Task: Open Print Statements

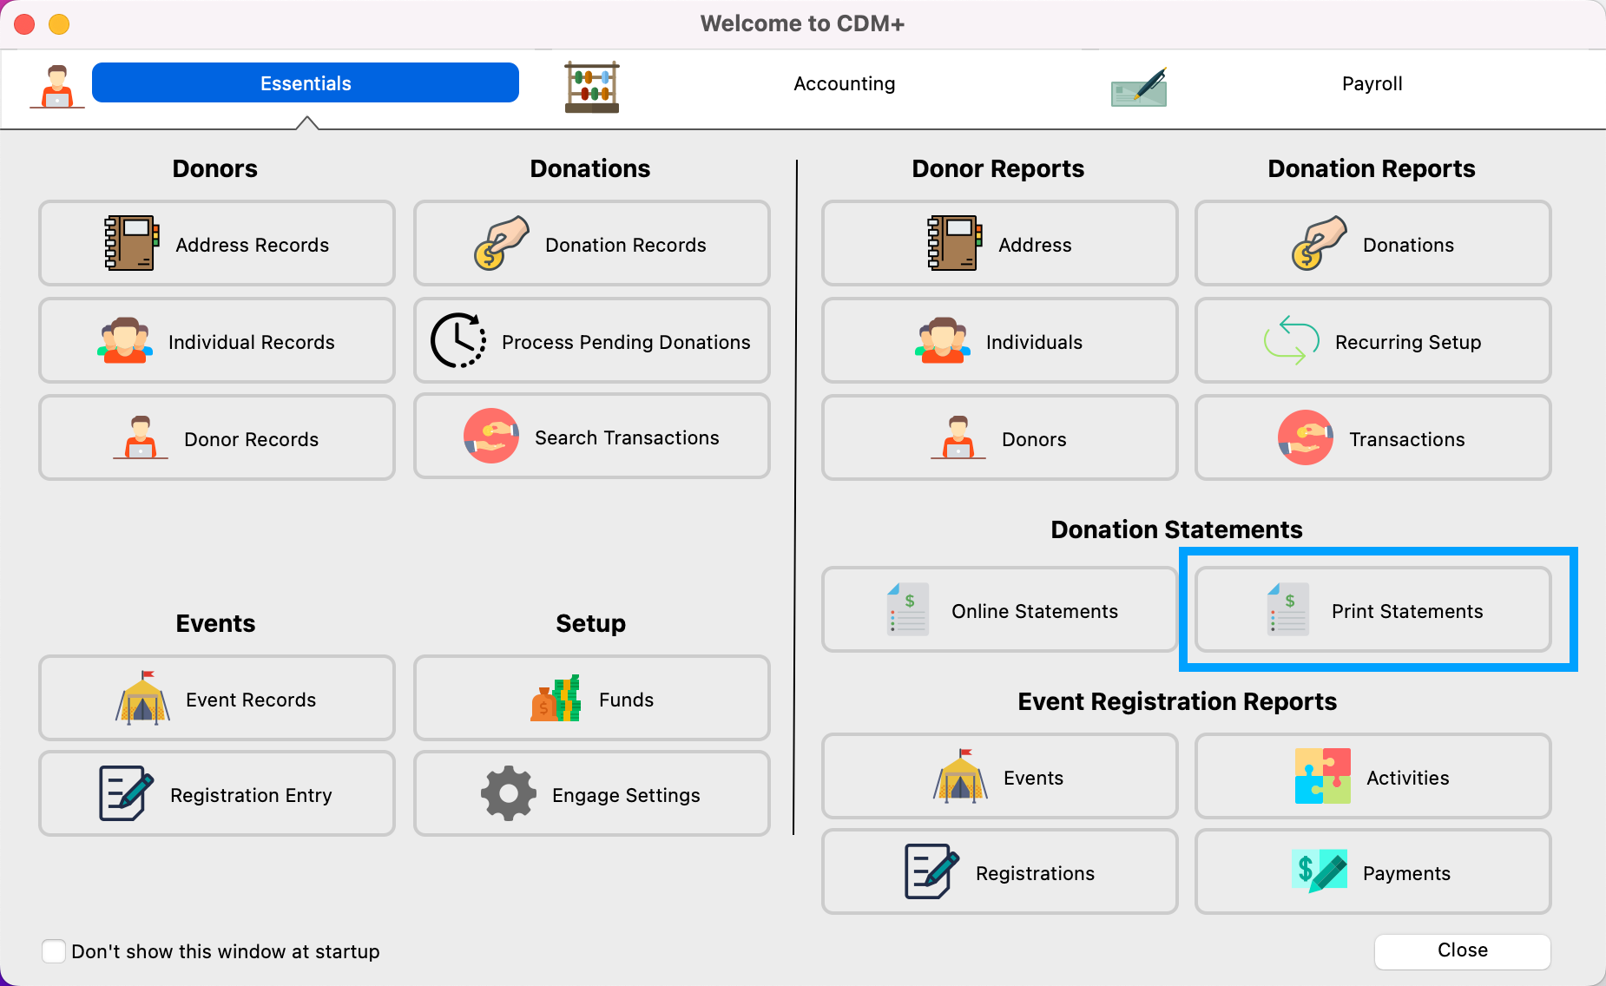Action: click(1372, 610)
